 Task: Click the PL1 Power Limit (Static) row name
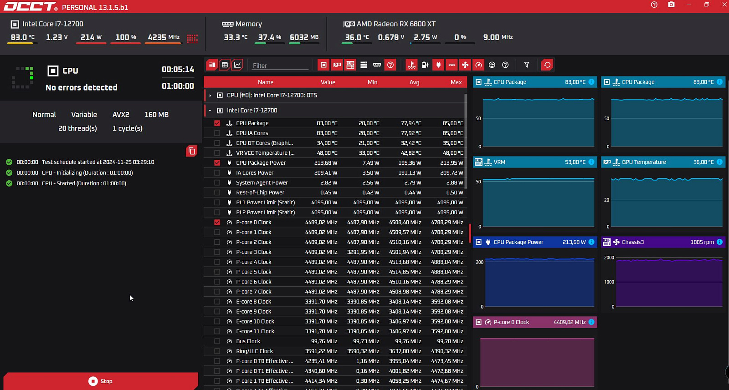[x=266, y=203]
